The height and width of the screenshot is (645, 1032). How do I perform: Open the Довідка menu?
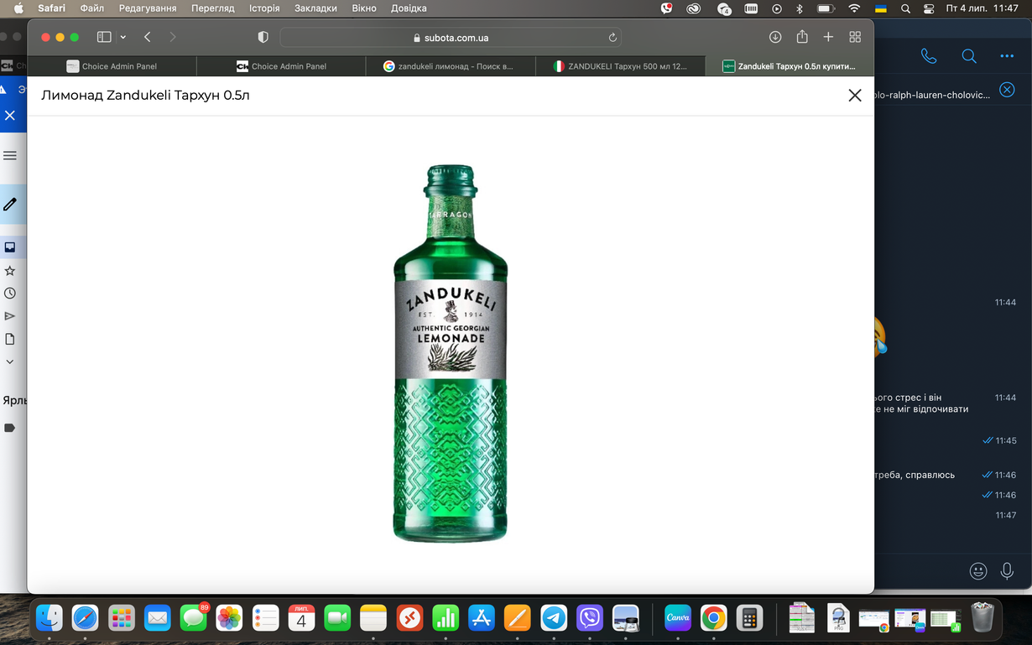[409, 8]
